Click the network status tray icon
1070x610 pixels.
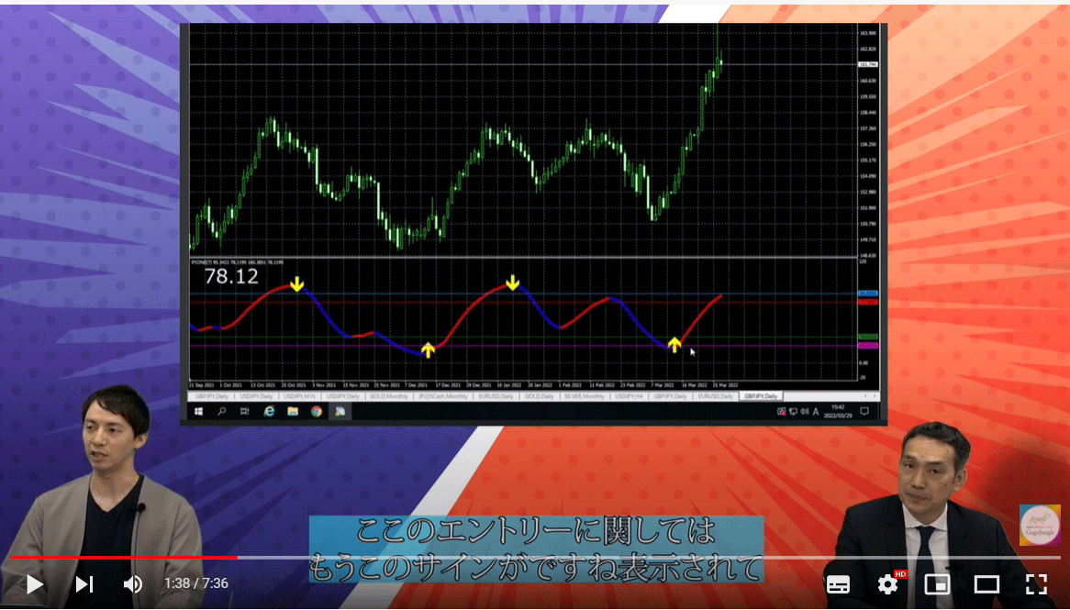(781, 412)
